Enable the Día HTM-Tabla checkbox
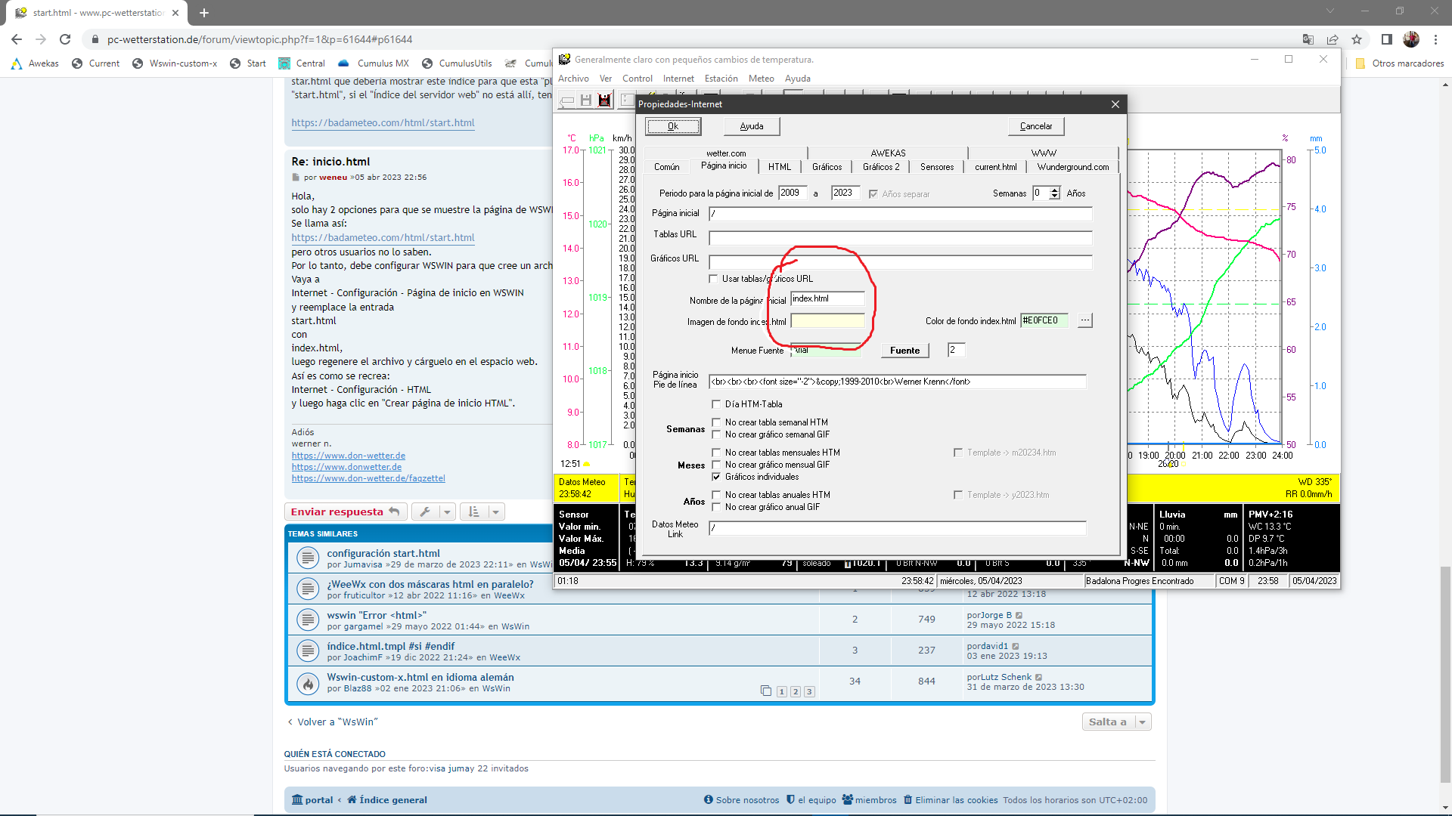Screen dimensions: 1452x816 [716, 404]
